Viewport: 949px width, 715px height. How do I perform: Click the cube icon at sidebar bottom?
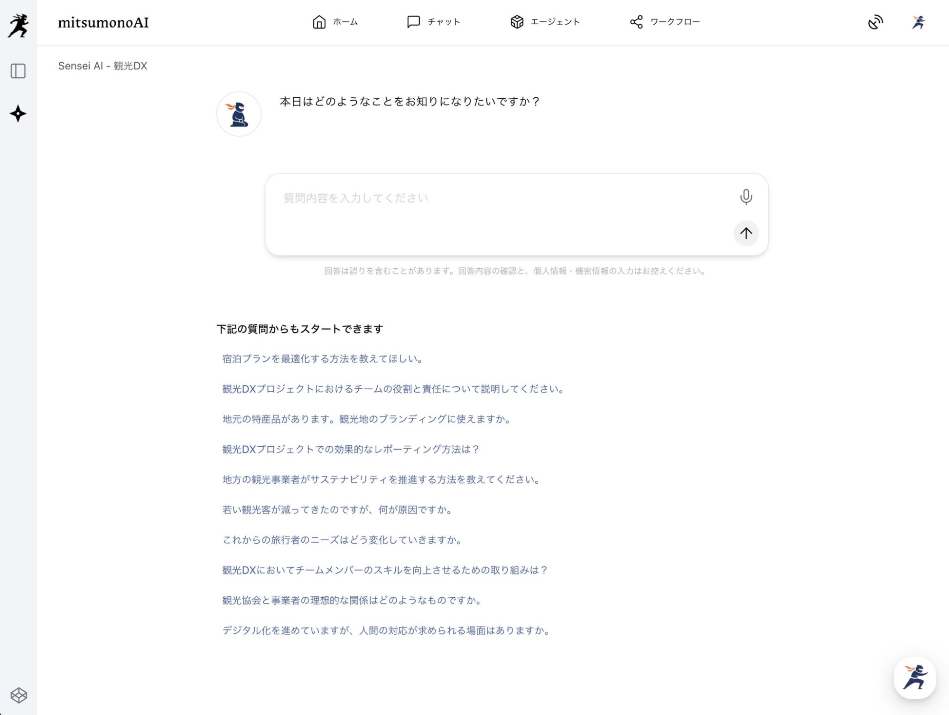click(19, 695)
